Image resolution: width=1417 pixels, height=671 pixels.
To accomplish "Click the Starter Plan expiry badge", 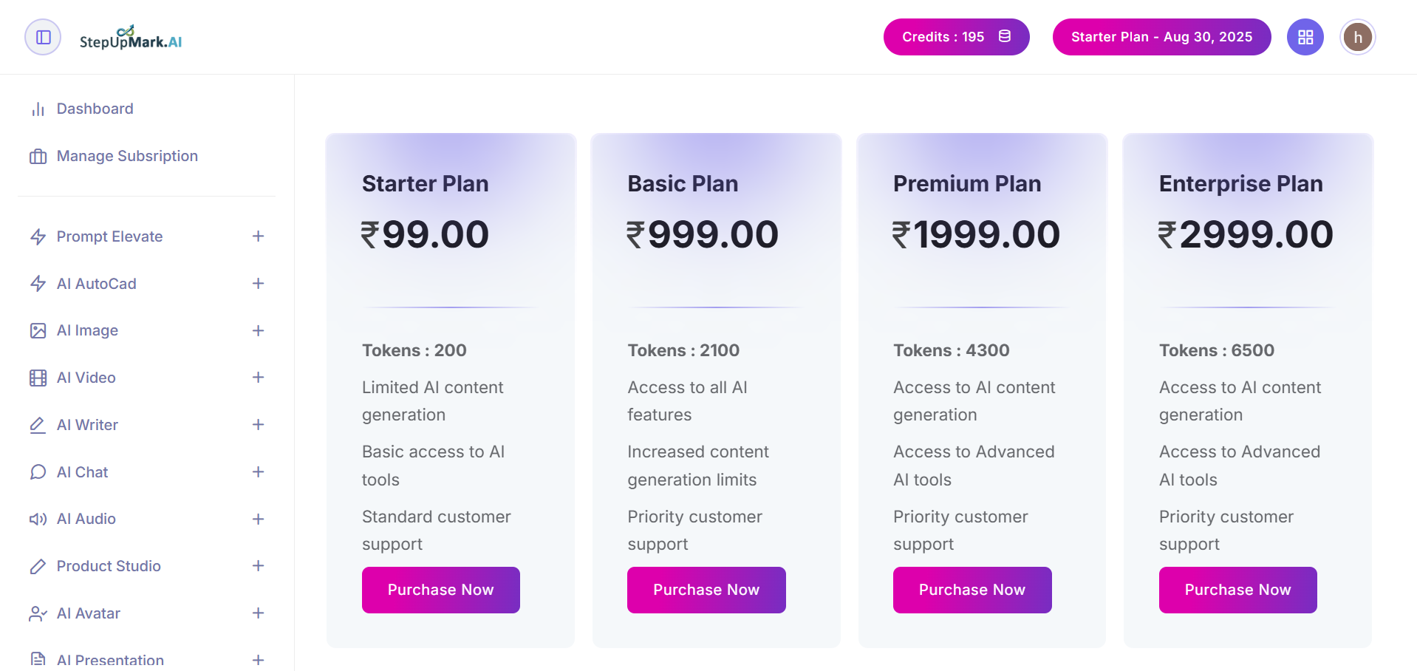I will [1161, 37].
